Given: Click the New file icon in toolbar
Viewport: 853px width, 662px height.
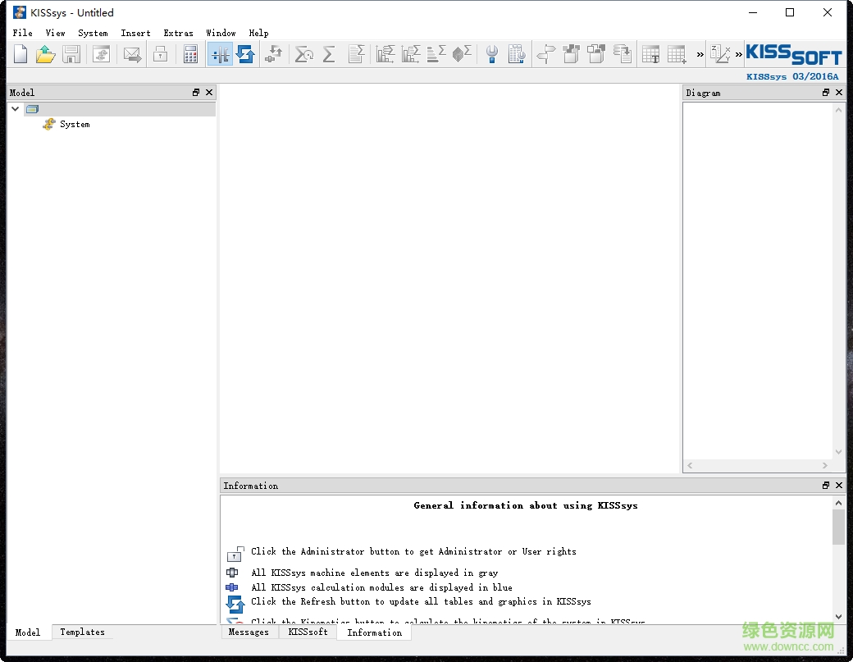Looking at the screenshot, I should 21,55.
